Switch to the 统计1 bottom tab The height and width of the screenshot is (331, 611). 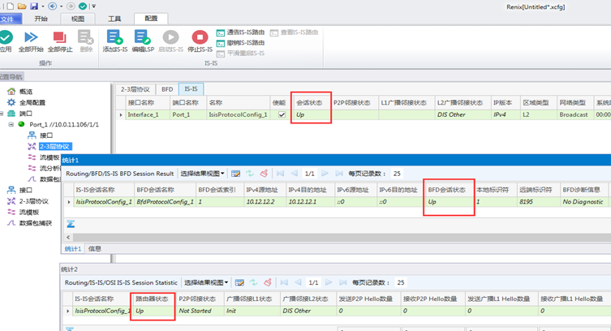pos(73,249)
